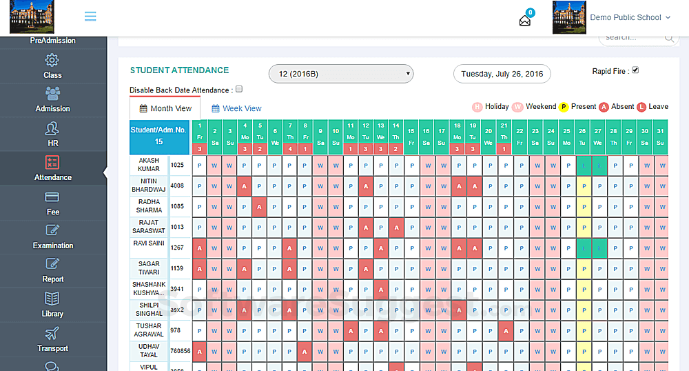Open Class module in sidebar
This screenshot has height=371, width=689.
52,66
